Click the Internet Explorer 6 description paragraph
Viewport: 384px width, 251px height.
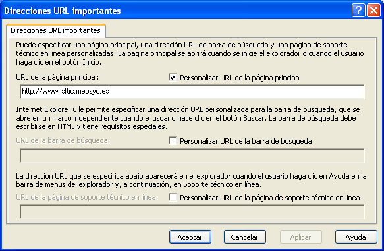[x=188, y=118]
